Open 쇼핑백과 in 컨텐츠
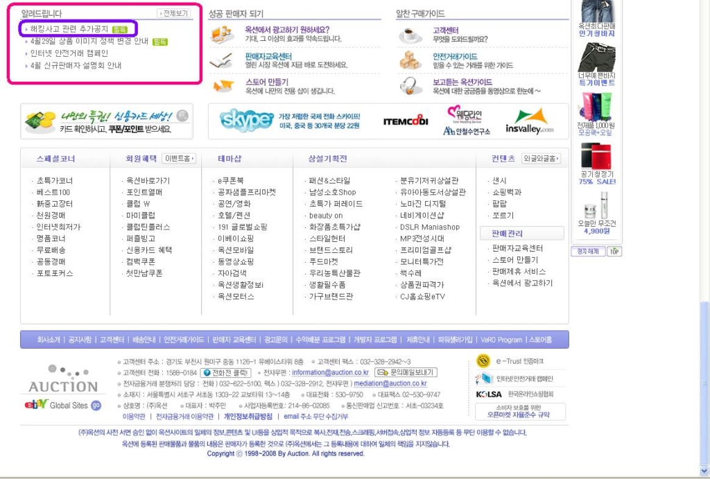 coord(507,193)
